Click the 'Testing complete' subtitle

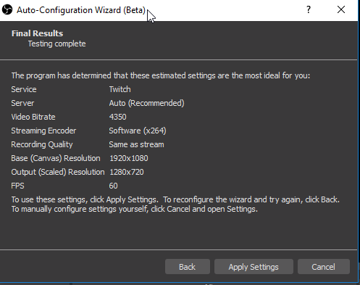click(x=56, y=44)
